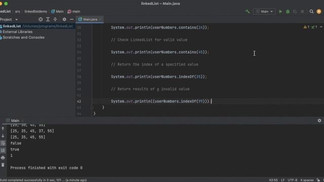This screenshot has width=324, height=182.
Task: Click the Stop process square icon
Action: [x=302, y=12]
